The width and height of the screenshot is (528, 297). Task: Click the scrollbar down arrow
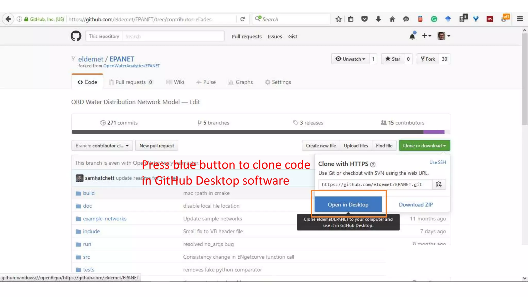tap(524, 278)
